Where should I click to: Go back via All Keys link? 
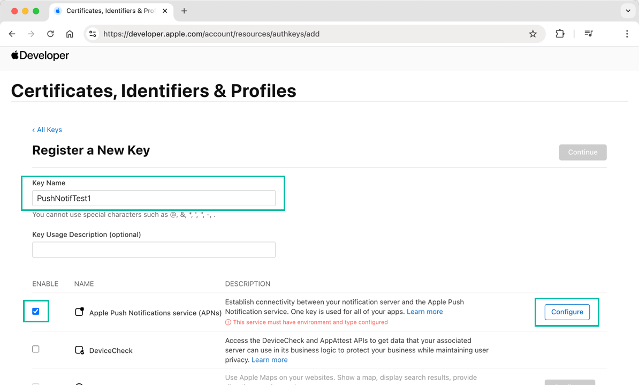click(47, 130)
